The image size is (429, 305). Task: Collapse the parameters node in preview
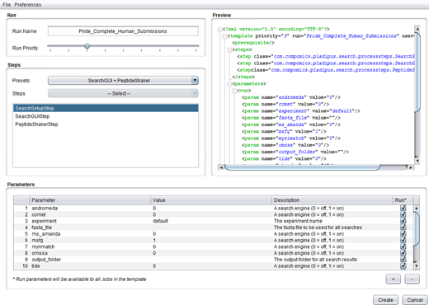(229, 84)
